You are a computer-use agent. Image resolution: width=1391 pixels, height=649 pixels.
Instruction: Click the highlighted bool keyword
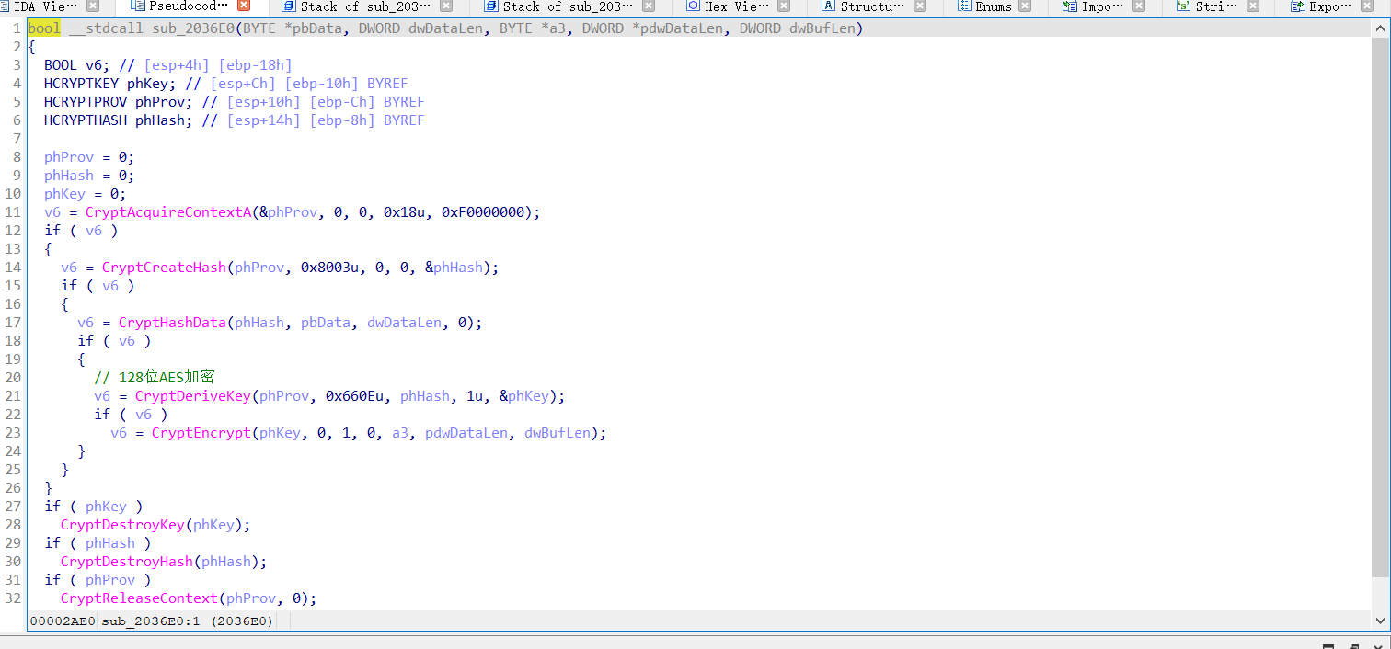44,28
